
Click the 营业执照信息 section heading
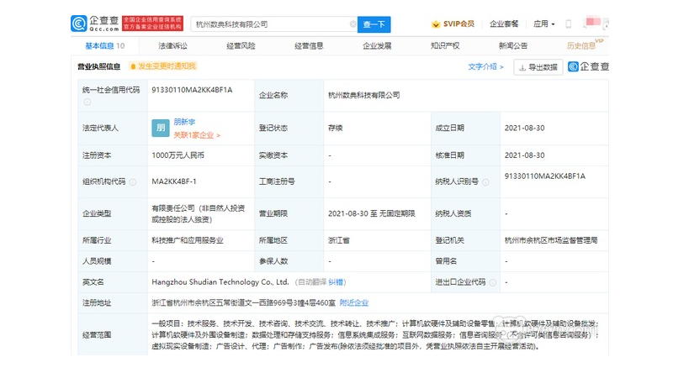[98, 66]
